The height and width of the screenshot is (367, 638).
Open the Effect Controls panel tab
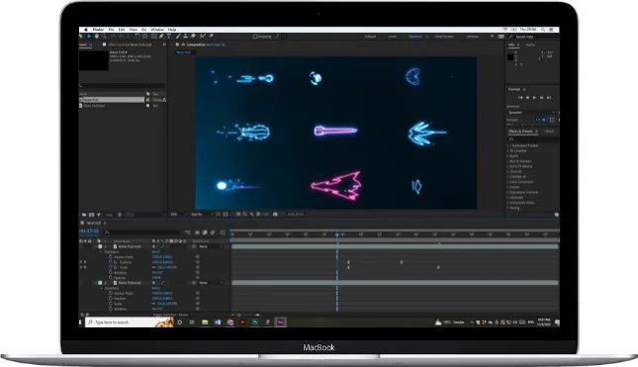point(131,45)
